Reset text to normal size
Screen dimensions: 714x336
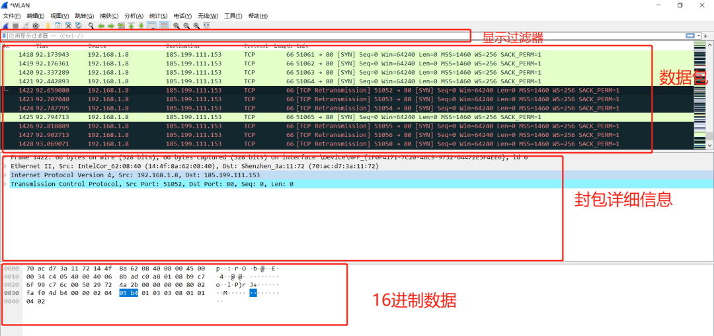(196, 26)
